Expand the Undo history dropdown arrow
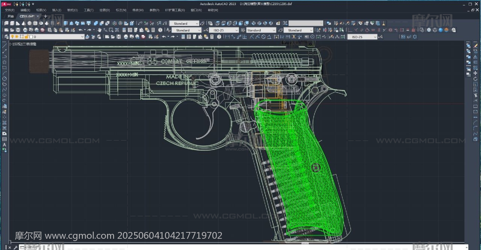481x250 pixels. click(x=85, y=30)
